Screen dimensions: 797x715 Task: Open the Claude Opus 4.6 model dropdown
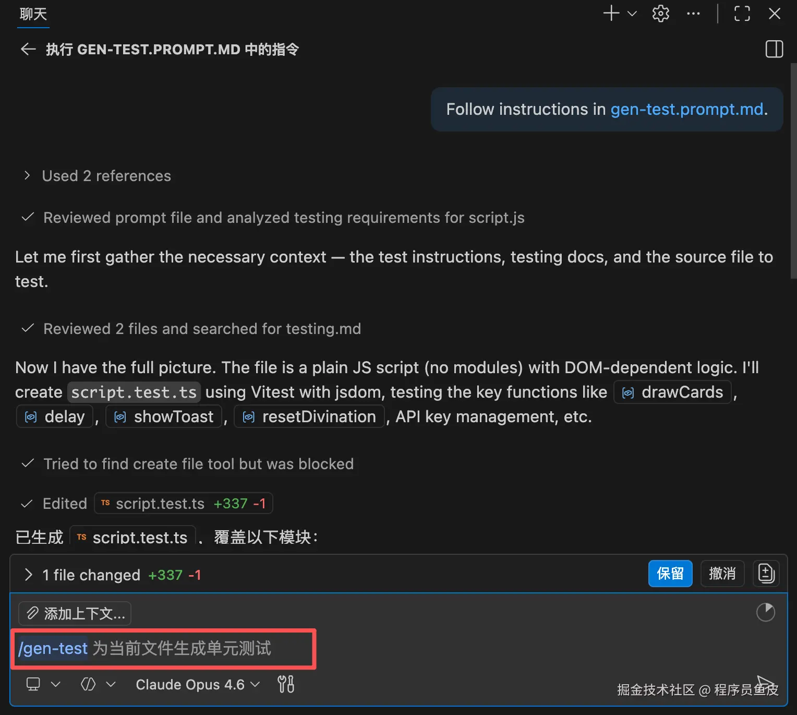(x=198, y=684)
